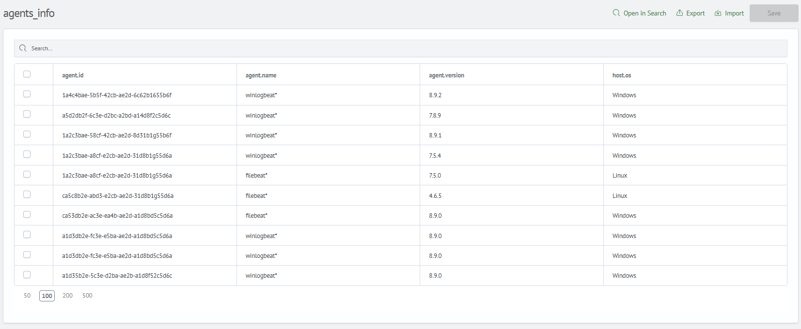Viewport: 801px width, 329px height.
Task: Click version cell 7.5.0
Action: 435,176
